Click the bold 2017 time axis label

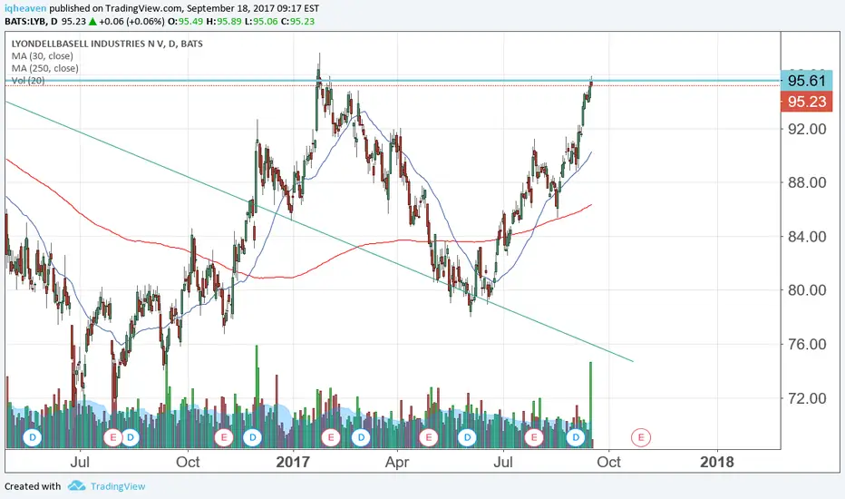coord(293,463)
